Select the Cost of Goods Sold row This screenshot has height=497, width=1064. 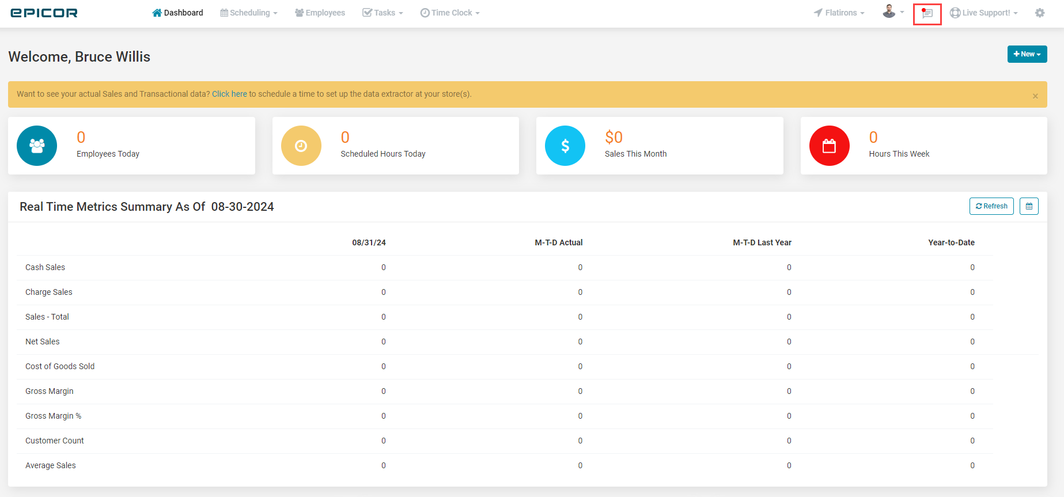click(x=505, y=366)
